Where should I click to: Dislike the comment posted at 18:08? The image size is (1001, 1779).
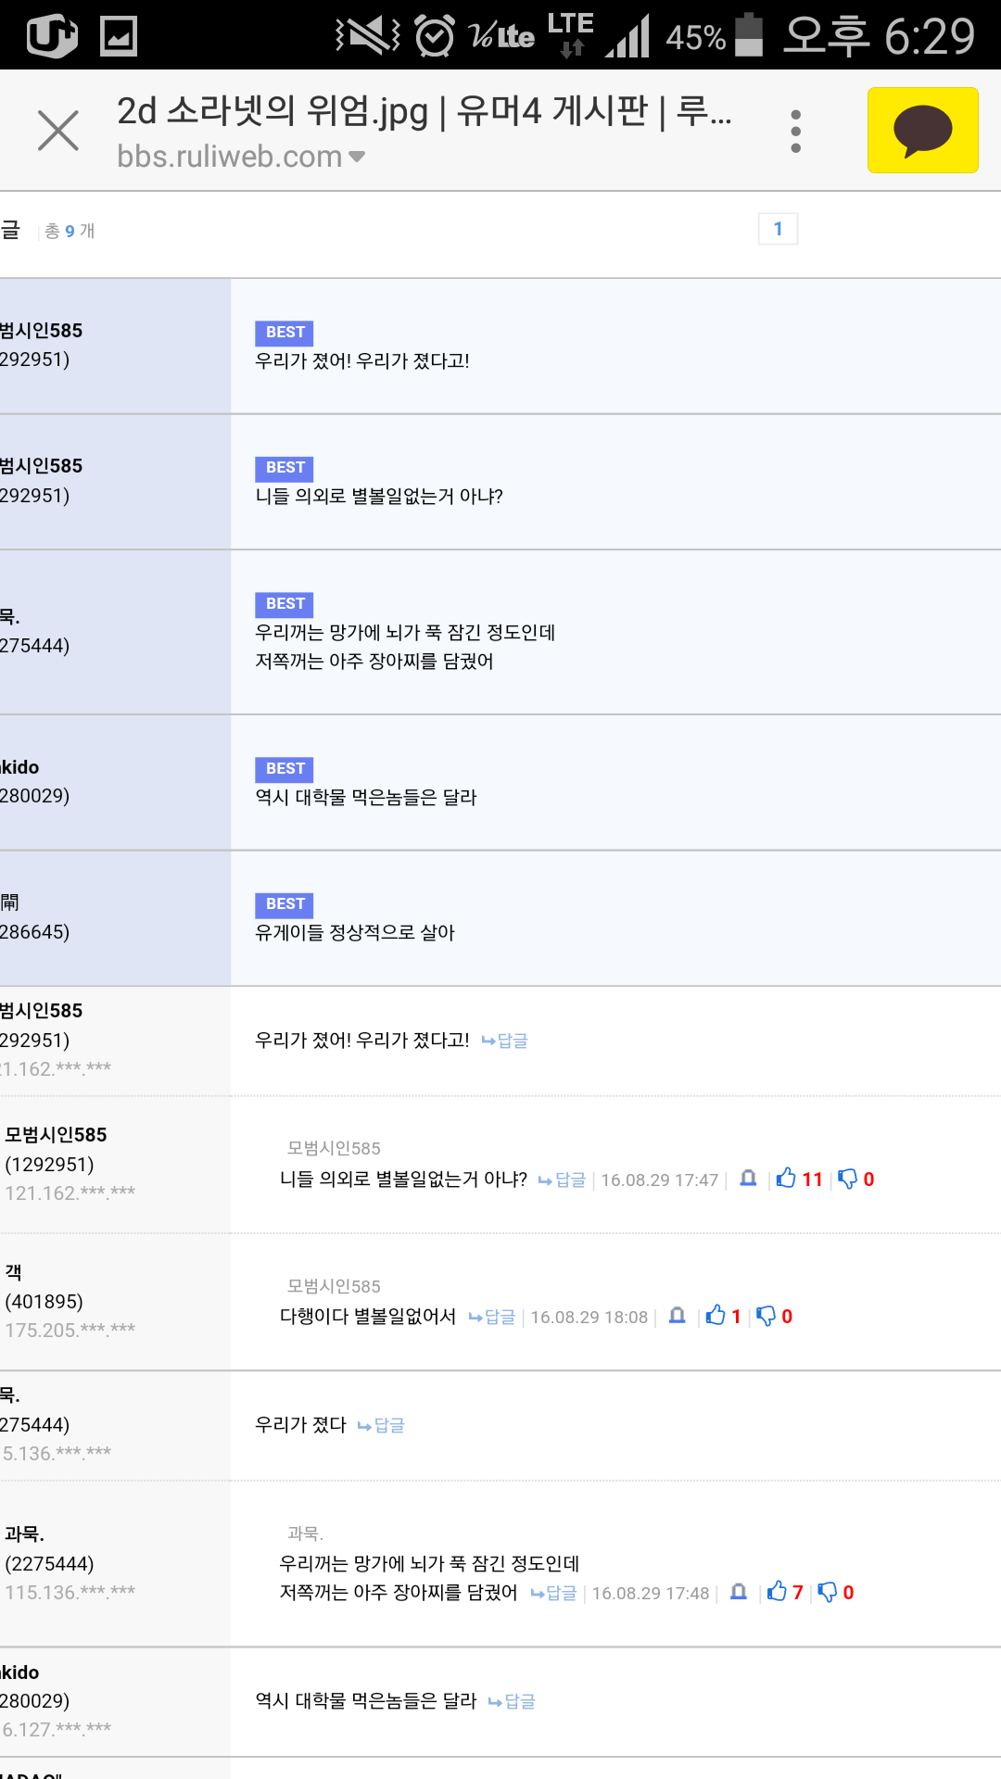pos(766,1316)
